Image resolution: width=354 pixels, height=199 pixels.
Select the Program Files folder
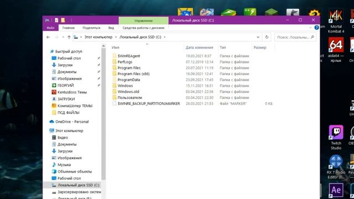tap(126, 67)
